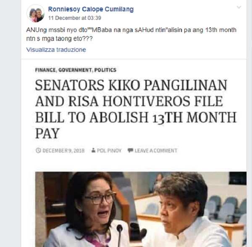252x247 pixels.
Task: Click the comment bubble icon
Action: click(130, 150)
